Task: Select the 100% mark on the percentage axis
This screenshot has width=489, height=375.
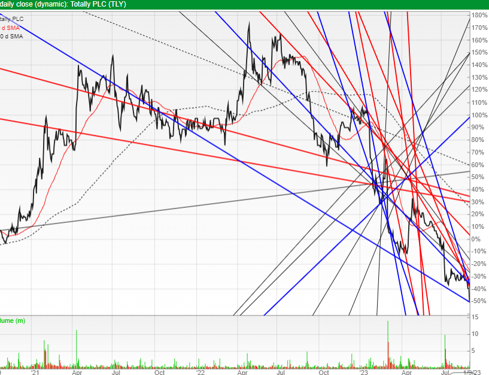Action: (479, 115)
